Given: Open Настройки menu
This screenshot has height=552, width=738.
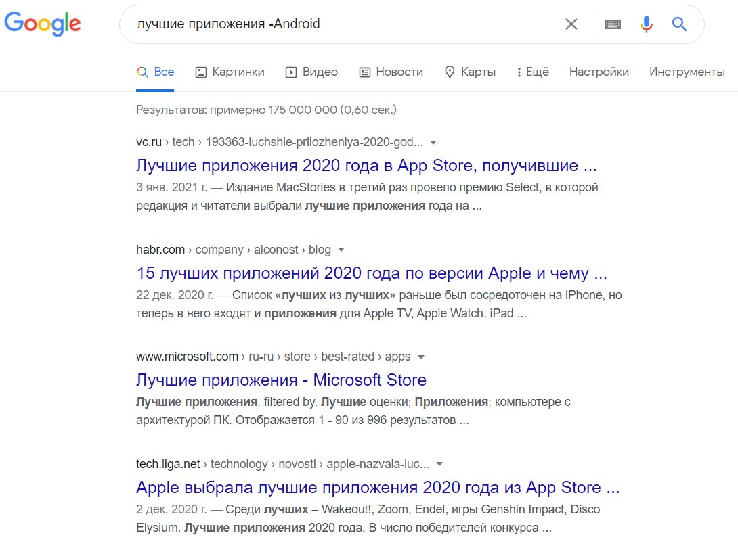Looking at the screenshot, I should pos(599,72).
